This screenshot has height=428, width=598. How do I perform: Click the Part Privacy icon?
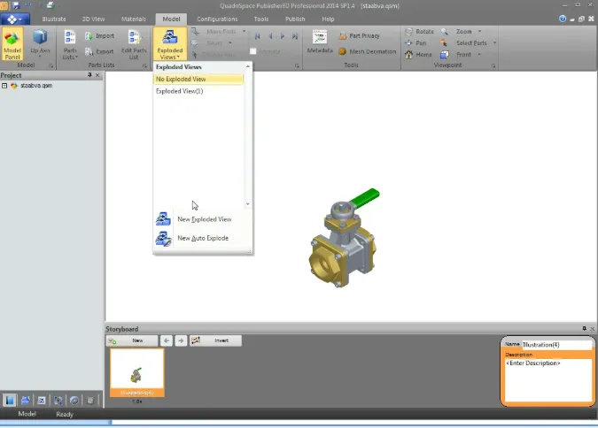[343, 35]
